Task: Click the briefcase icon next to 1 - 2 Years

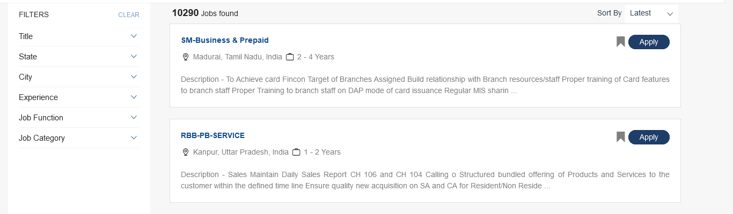Action: [x=296, y=152]
